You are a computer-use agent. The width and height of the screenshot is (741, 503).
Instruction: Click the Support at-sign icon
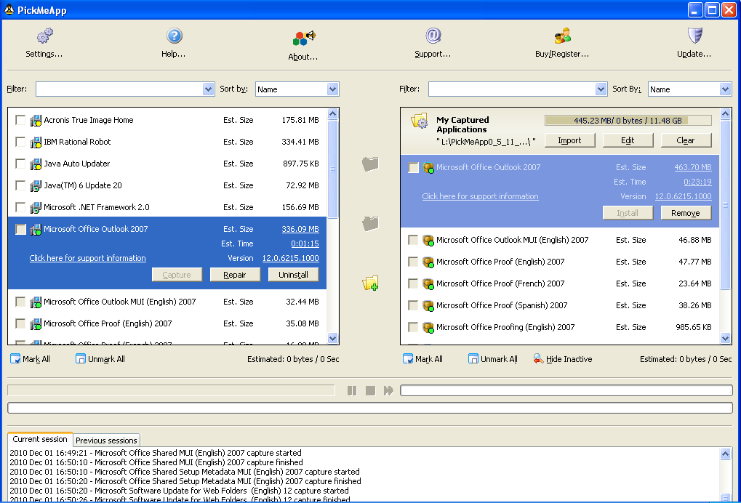tap(433, 36)
